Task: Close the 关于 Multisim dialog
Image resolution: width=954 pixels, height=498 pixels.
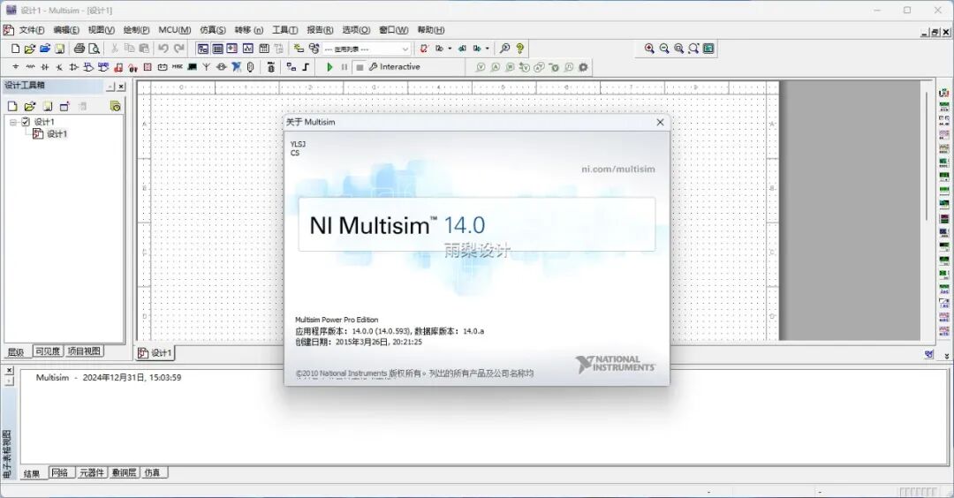Action: (660, 122)
